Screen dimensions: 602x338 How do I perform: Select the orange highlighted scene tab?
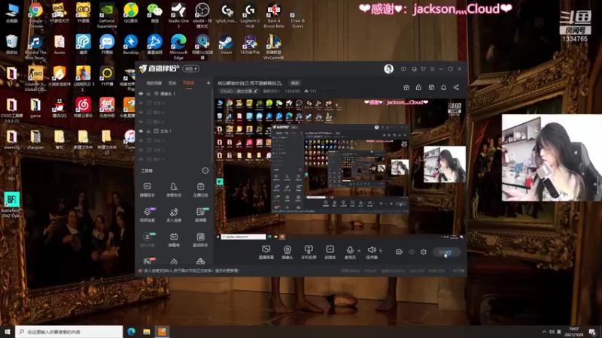pos(189,83)
